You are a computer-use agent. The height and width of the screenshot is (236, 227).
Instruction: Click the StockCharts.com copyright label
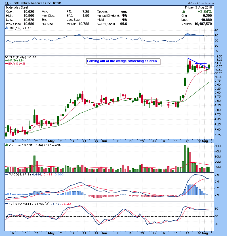(x=201, y=3)
